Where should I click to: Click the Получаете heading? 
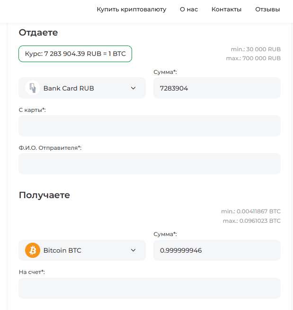[x=44, y=195]
